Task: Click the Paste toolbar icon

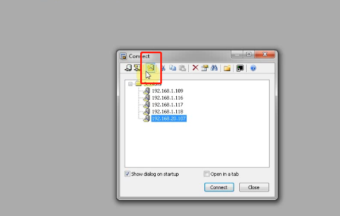Action: 183,68
